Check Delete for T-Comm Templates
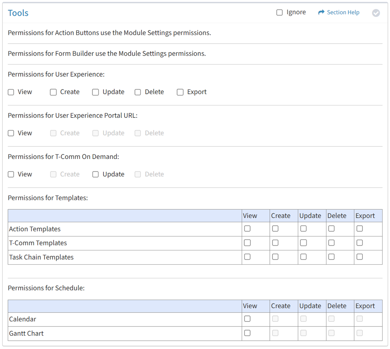Viewport: 390px width, 349px height. [x=331, y=243]
